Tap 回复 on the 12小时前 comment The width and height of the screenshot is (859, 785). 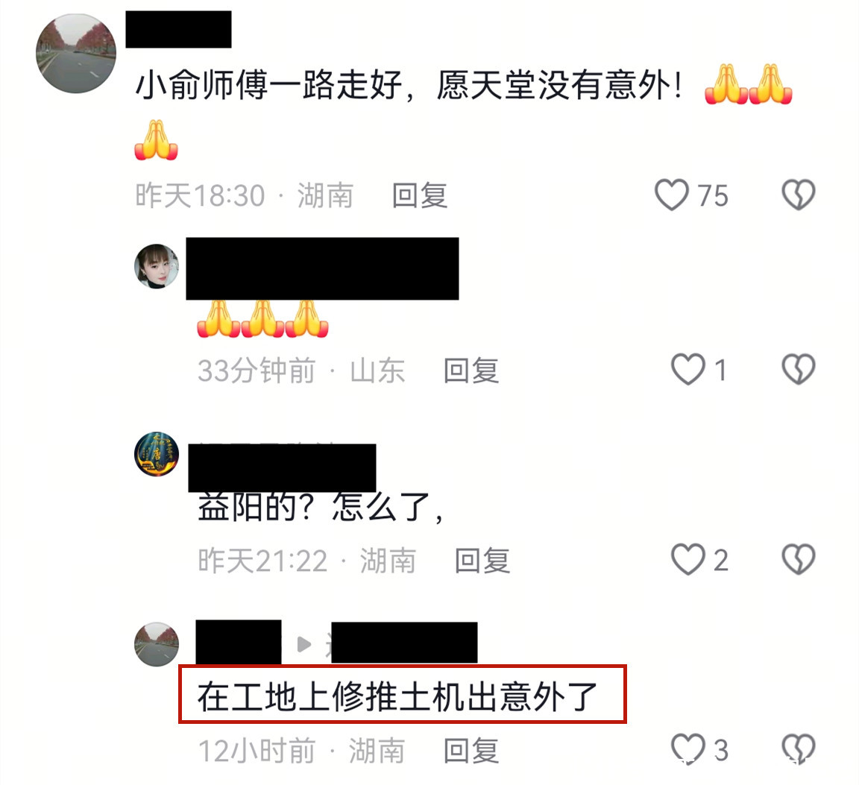pyautogui.click(x=471, y=751)
